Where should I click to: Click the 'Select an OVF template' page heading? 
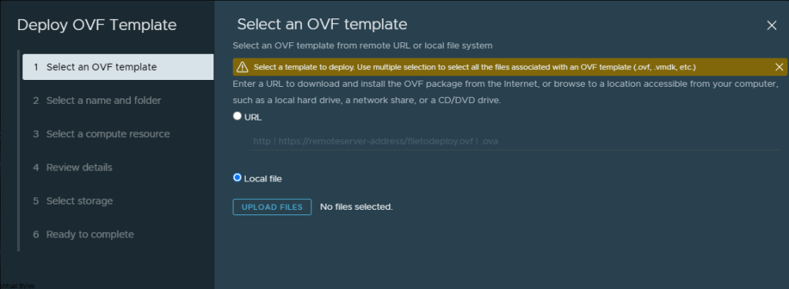[322, 24]
